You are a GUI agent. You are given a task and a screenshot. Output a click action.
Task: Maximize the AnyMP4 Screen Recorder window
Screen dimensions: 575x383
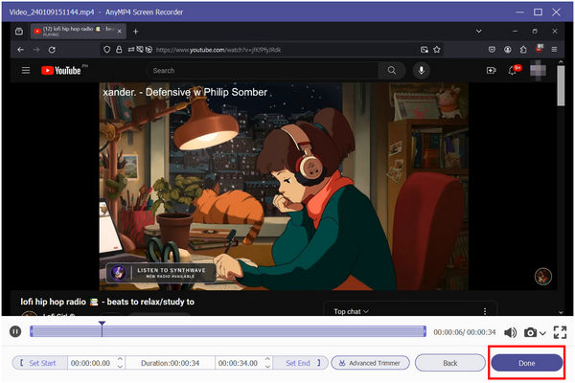click(x=538, y=12)
